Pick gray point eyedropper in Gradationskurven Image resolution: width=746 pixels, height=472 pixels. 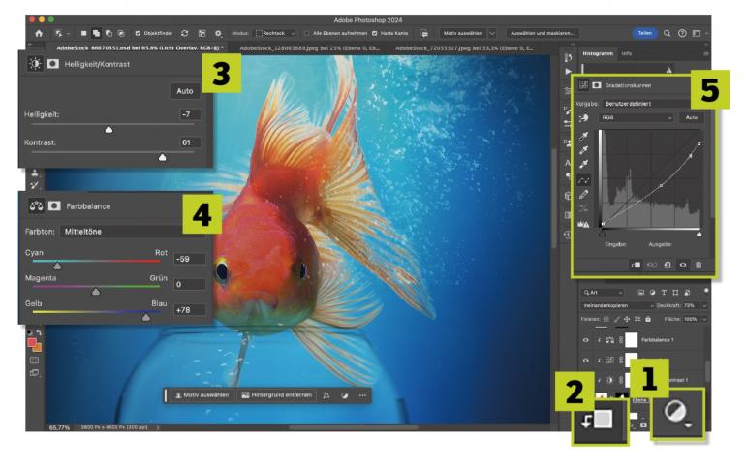tap(584, 150)
